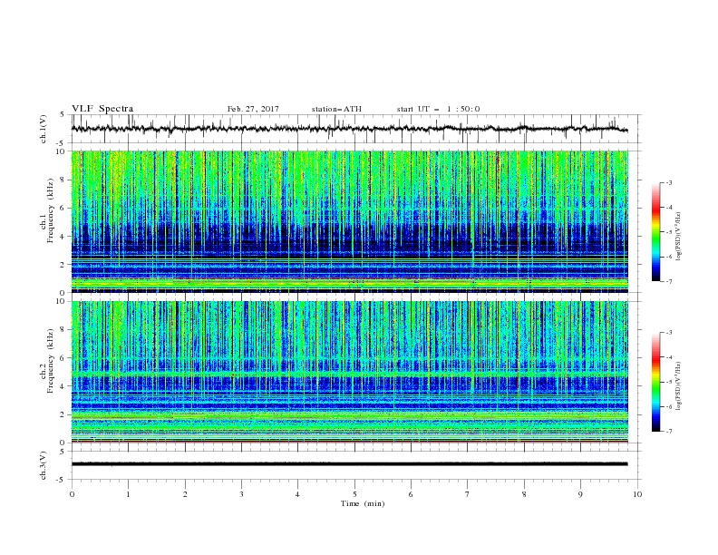Click the ch.2 color scale bar
The image size is (718, 555).
tap(655, 382)
